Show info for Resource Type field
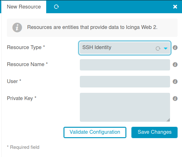 175,48
